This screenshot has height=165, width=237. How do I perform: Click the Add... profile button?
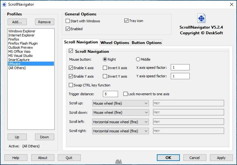pyautogui.click(x=17, y=22)
